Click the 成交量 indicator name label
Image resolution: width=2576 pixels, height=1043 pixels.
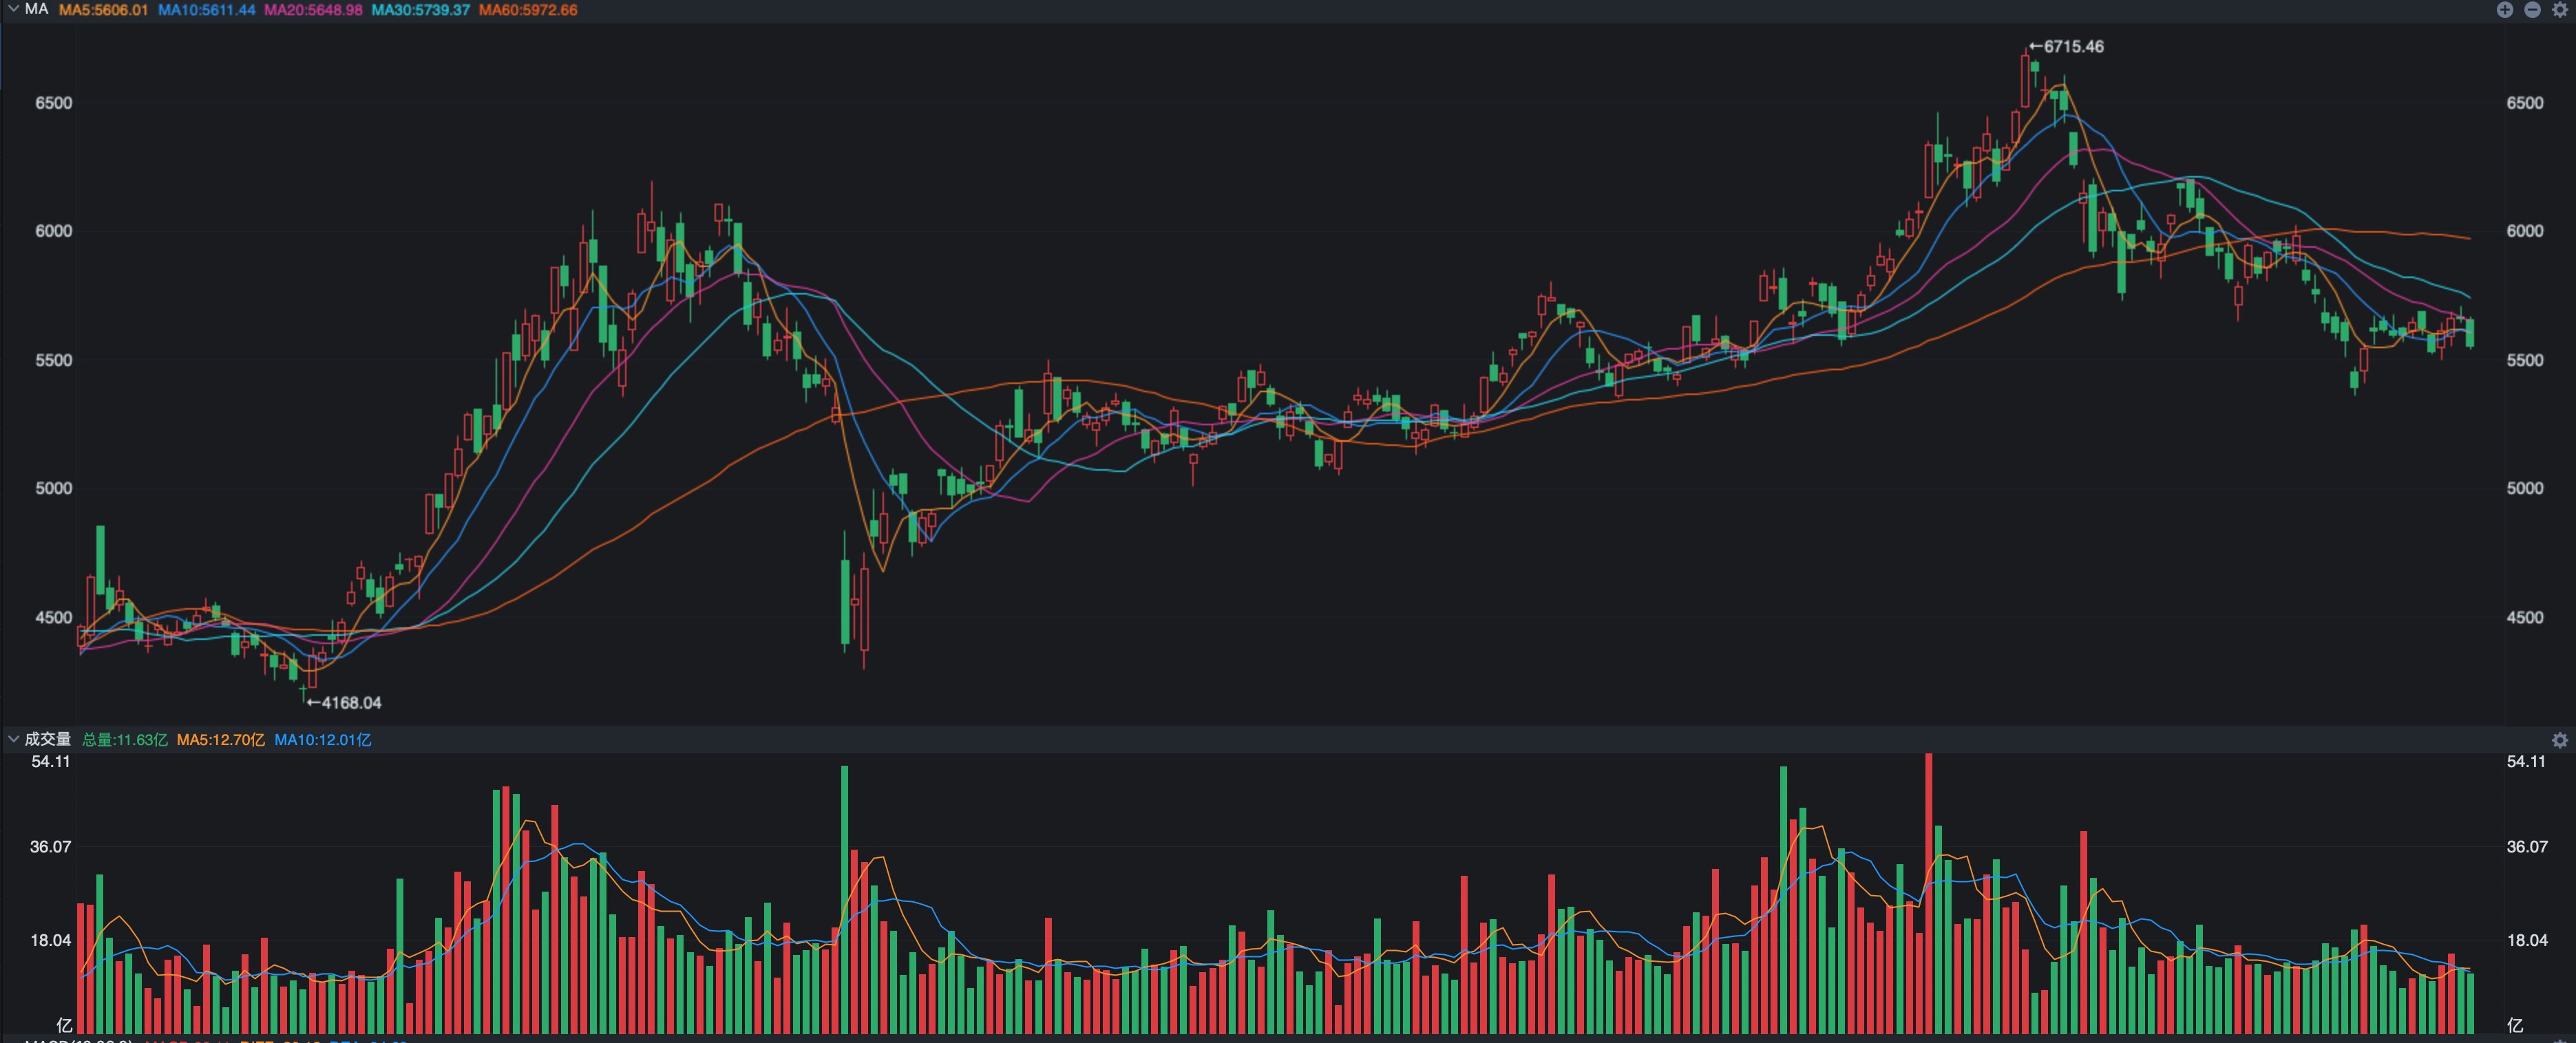point(48,740)
